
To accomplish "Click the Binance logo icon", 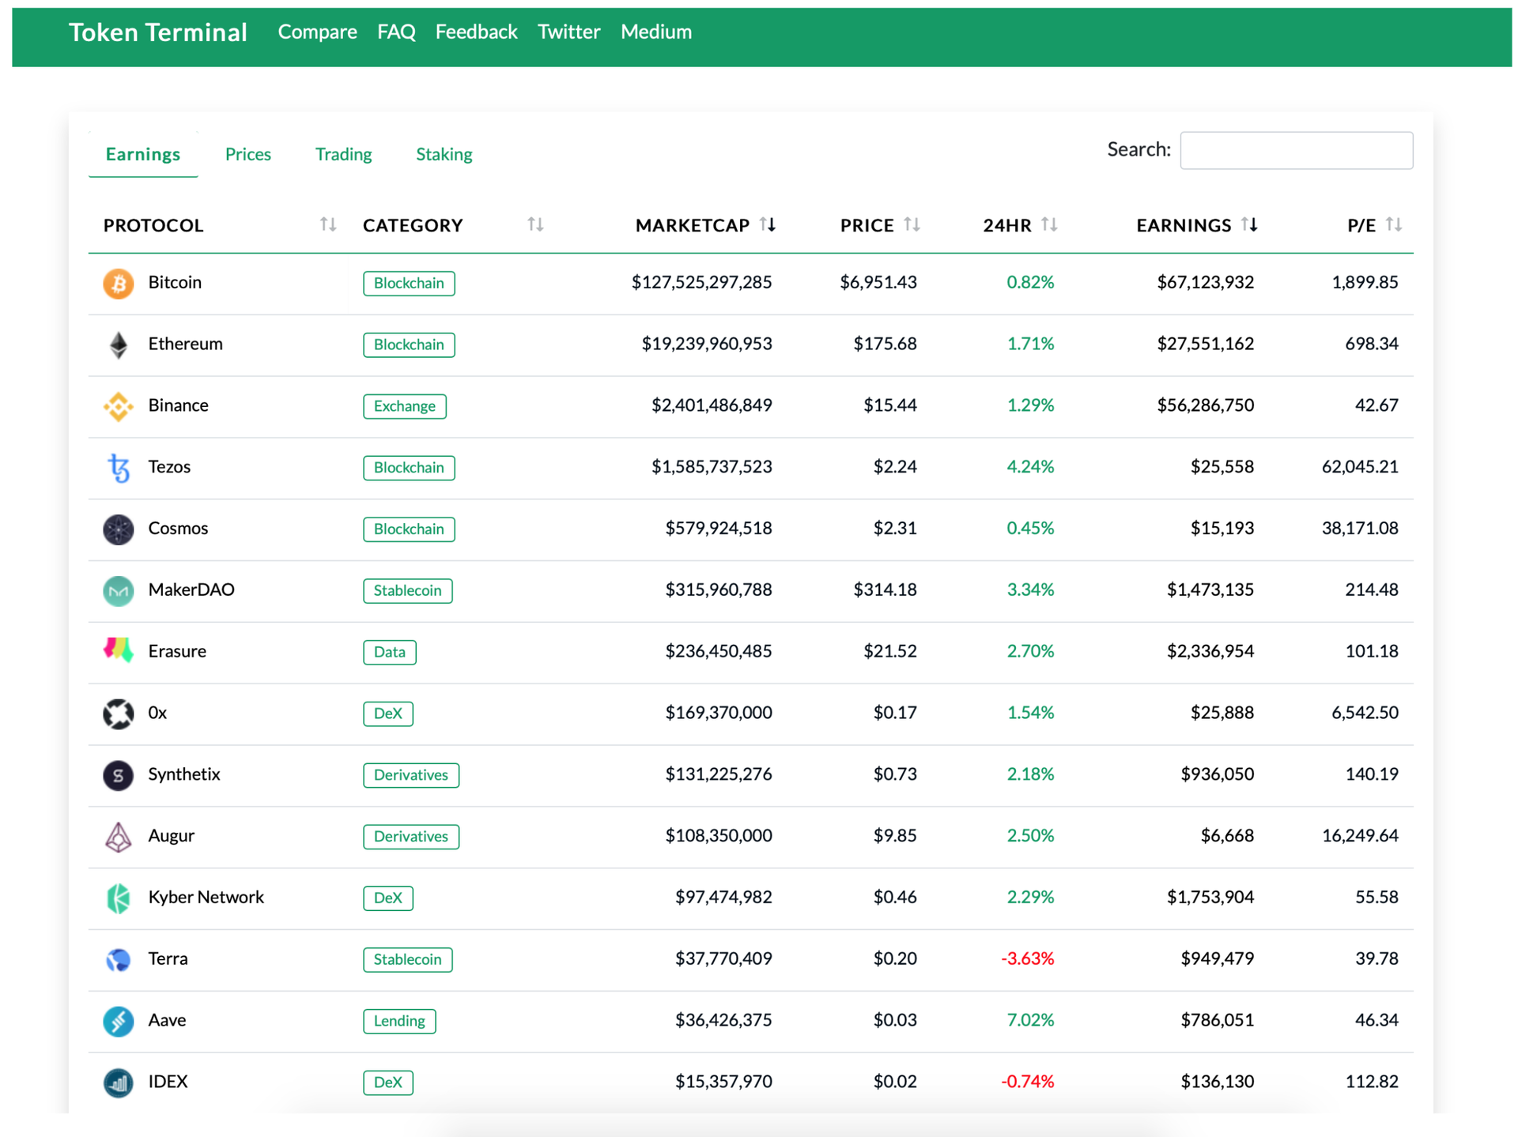I will pos(118,406).
